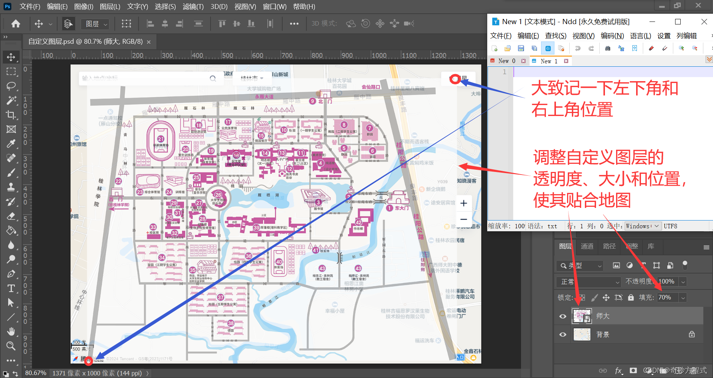The width and height of the screenshot is (713, 378).
Task: Select the Rectangular Marquee tool
Action: [11, 72]
